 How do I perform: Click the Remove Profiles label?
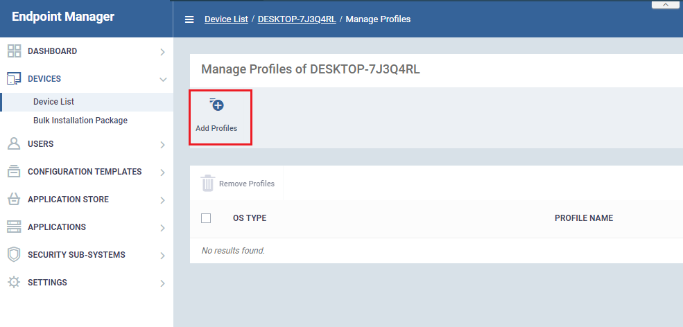tap(247, 184)
